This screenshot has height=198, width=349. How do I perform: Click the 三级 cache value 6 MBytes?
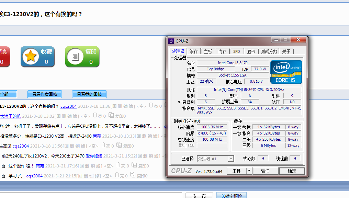268,145
